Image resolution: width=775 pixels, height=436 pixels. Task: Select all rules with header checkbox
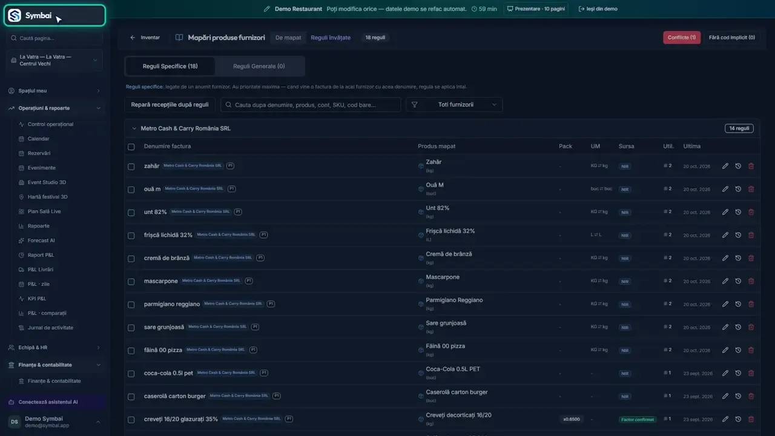131,147
